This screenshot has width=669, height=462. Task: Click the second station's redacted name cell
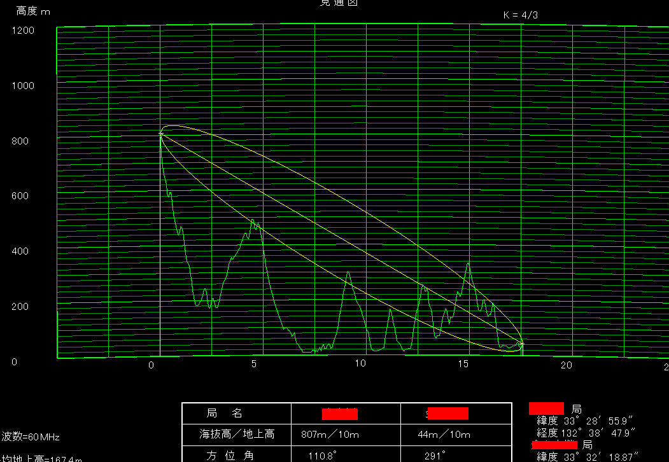[447, 414]
